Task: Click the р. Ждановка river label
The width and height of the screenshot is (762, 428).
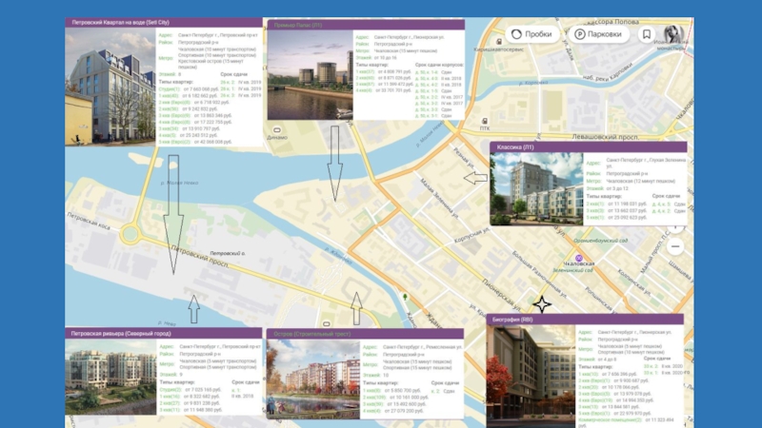Action: 339,256
